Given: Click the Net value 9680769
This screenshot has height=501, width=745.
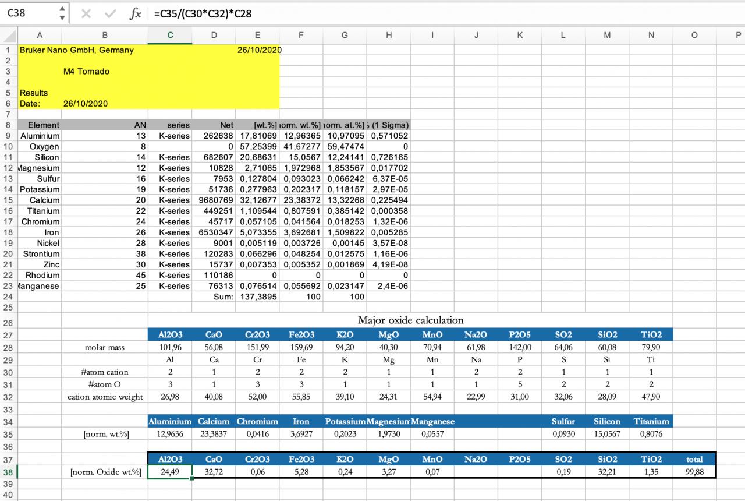Looking at the screenshot, I should tap(214, 200).
